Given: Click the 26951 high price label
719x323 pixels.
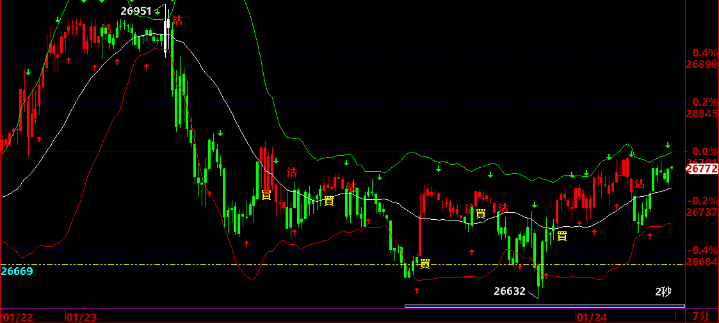Looking at the screenshot, I should click(x=136, y=11).
